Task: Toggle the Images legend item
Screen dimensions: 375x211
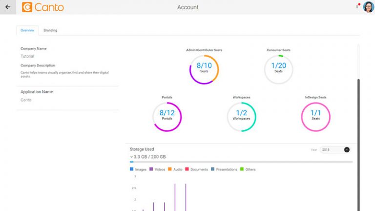Action: pyautogui.click(x=138, y=169)
